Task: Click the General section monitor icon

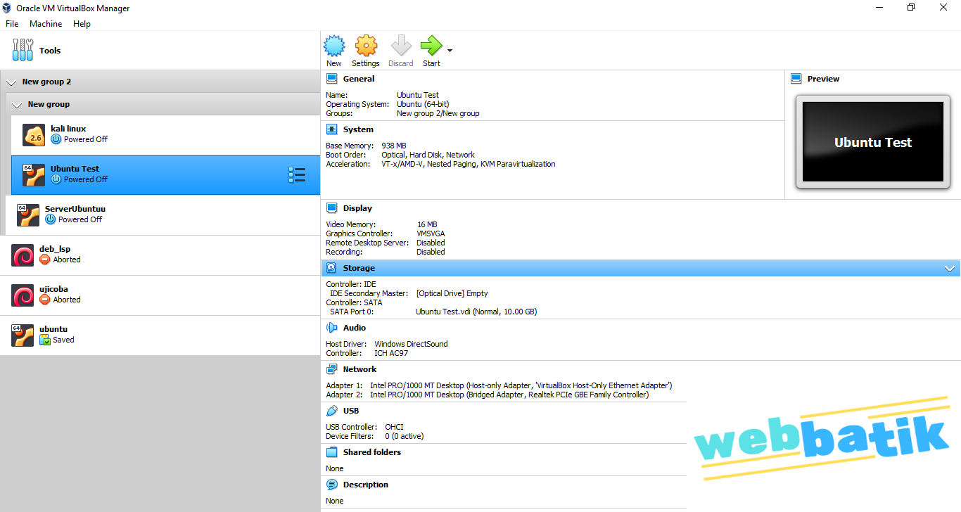Action: coord(332,79)
